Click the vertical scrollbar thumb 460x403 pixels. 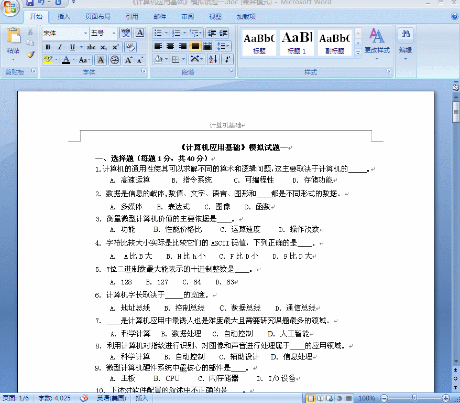(456, 112)
